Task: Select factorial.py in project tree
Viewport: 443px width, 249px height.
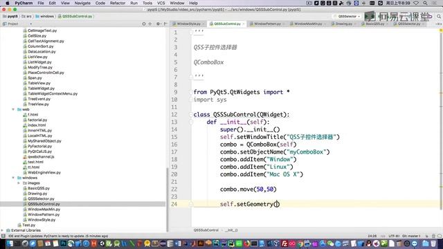Action: pyautogui.click(x=37, y=120)
